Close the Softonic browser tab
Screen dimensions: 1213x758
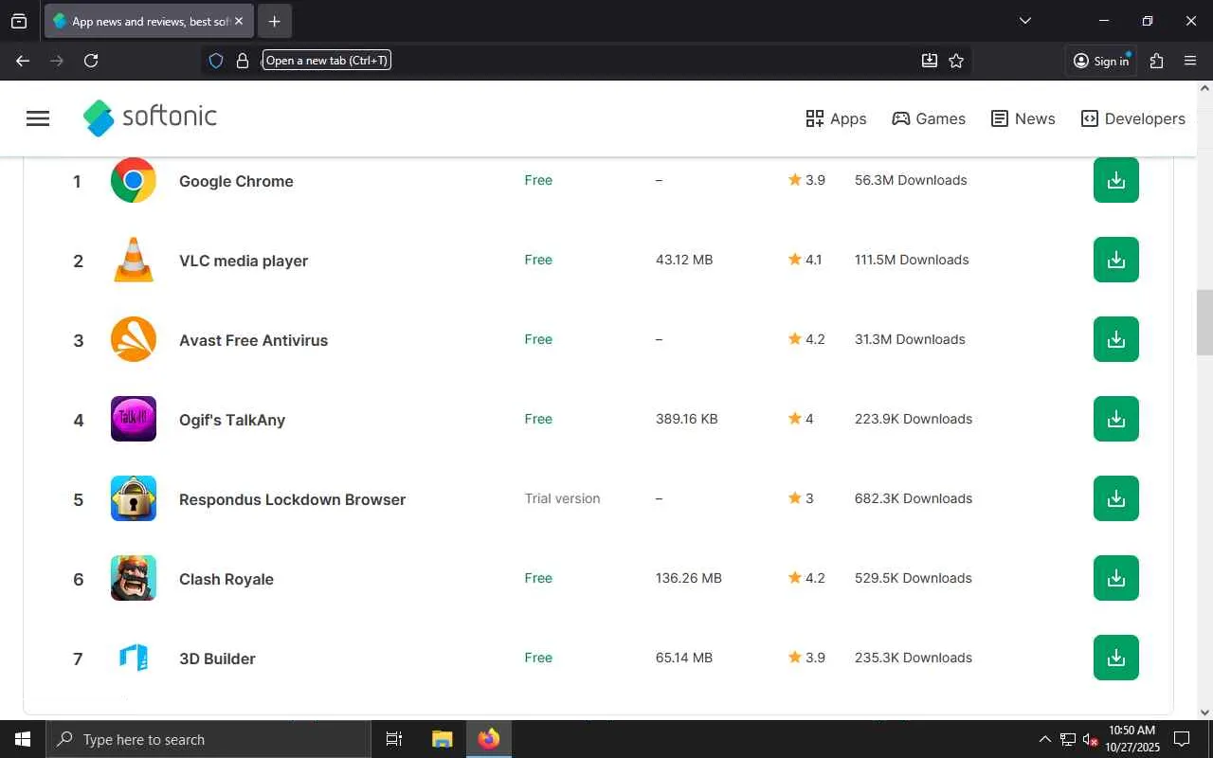point(239,21)
